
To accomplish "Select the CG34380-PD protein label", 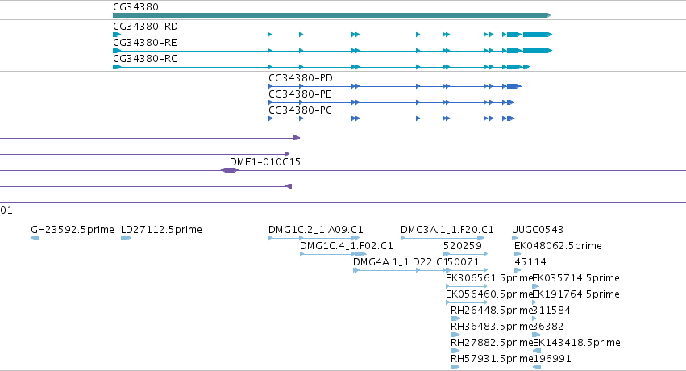I will coord(301,78).
